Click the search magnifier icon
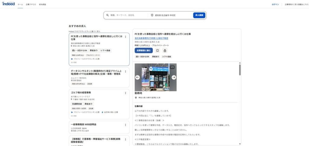Viewport: 309px width, 146px height. point(108,15)
